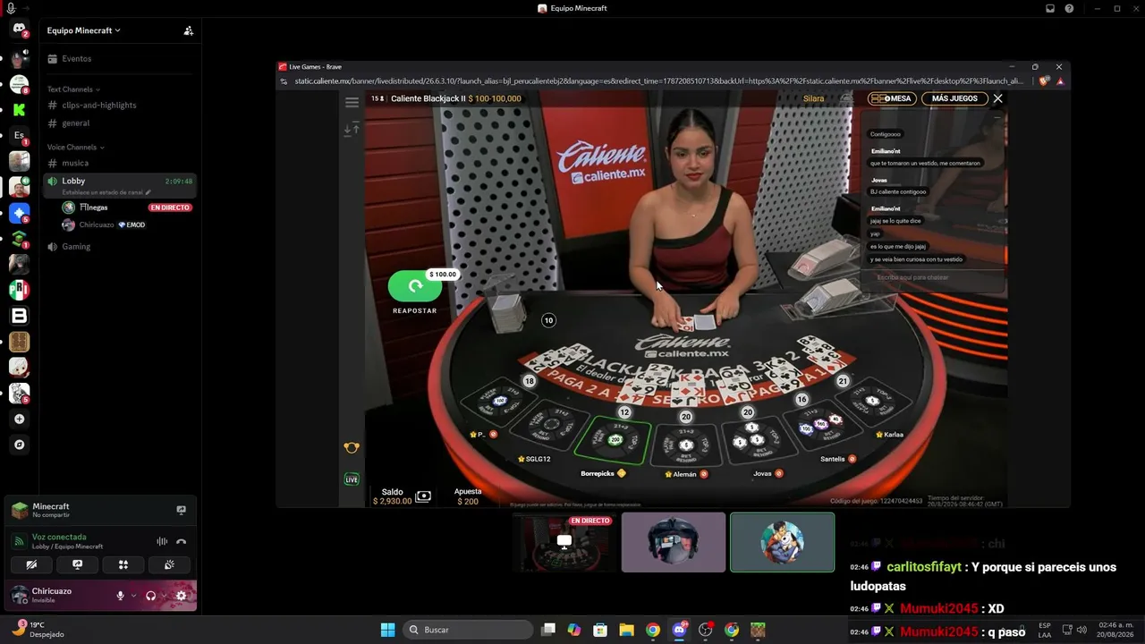Screen dimensions: 1145x644
Task: Click the share your screen button
Action: (x=78, y=565)
